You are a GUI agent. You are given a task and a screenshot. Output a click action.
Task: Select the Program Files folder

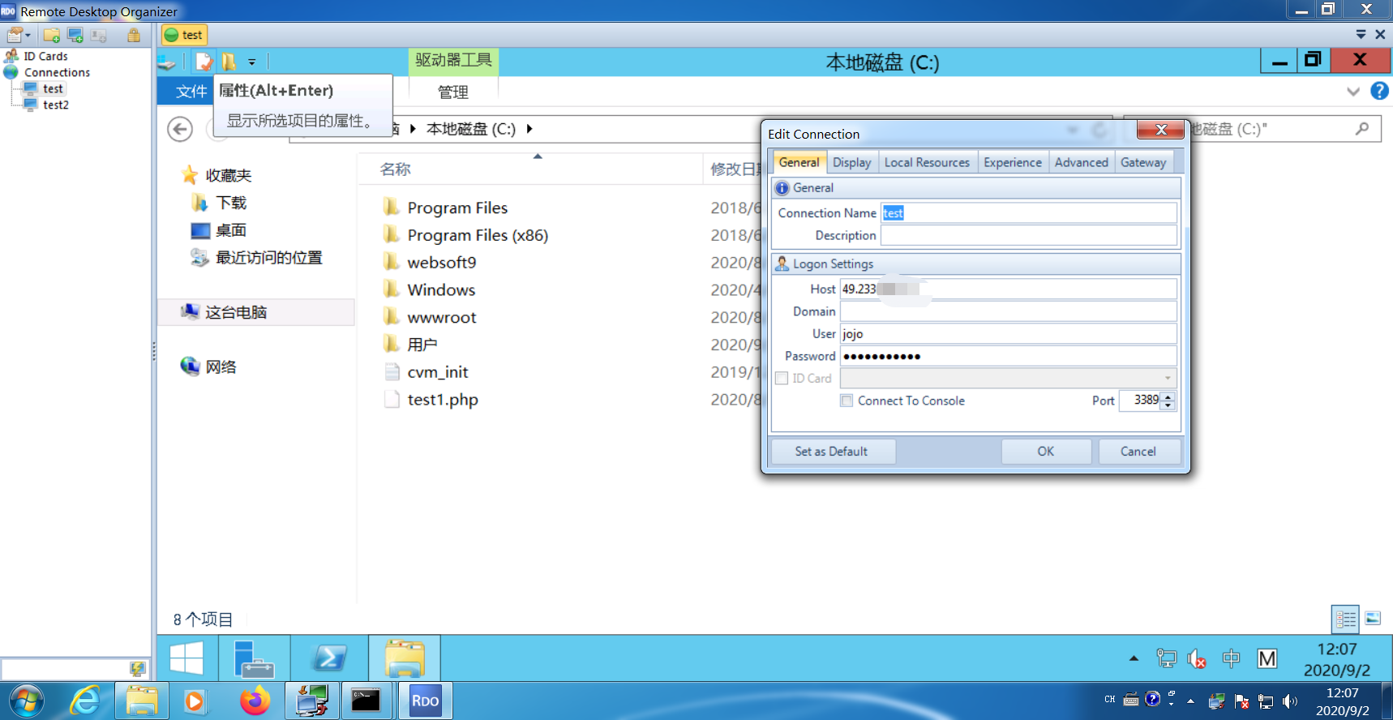coord(457,208)
